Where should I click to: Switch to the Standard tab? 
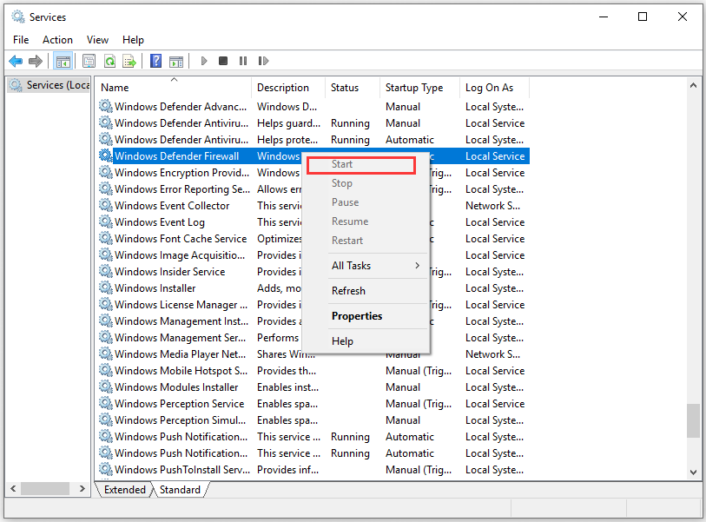click(x=180, y=490)
